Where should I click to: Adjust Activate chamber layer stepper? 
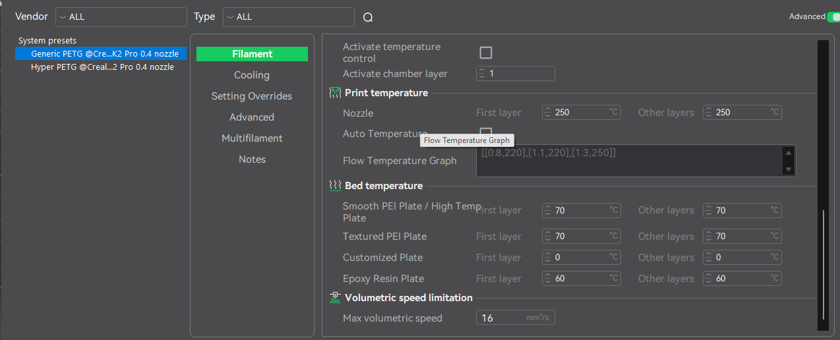(x=482, y=74)
